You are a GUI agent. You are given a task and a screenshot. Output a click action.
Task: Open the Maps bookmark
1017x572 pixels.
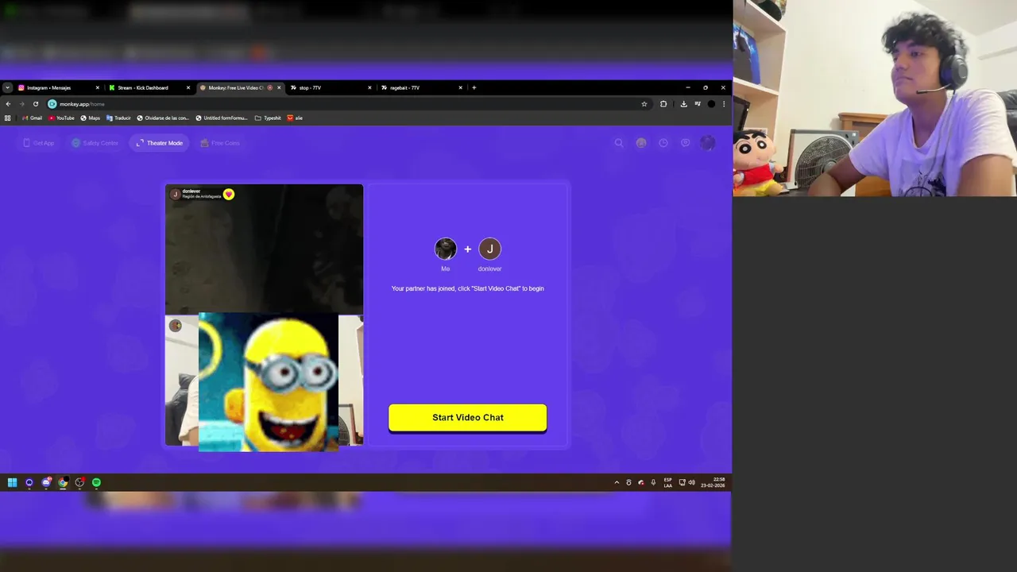[x=91, y=118]
